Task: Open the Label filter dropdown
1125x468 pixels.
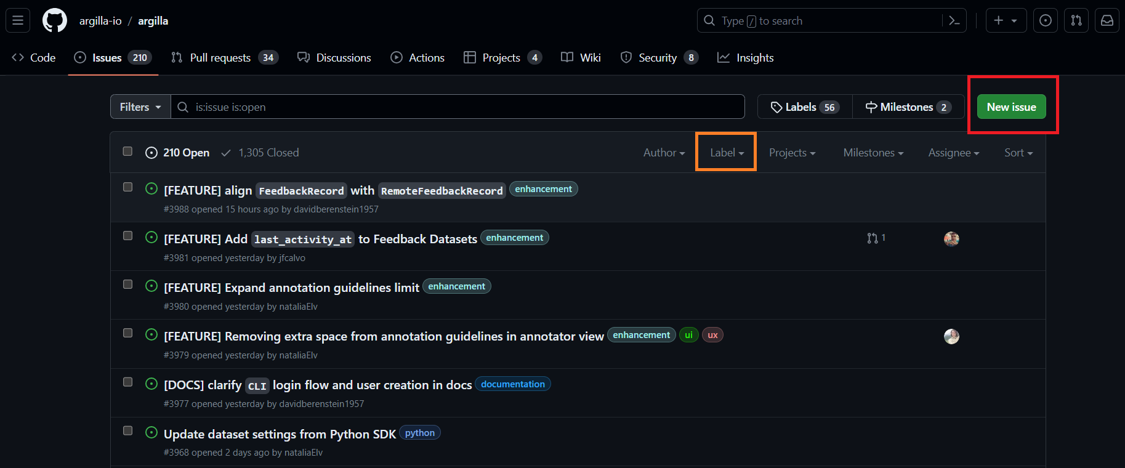Action: (726, 153)
